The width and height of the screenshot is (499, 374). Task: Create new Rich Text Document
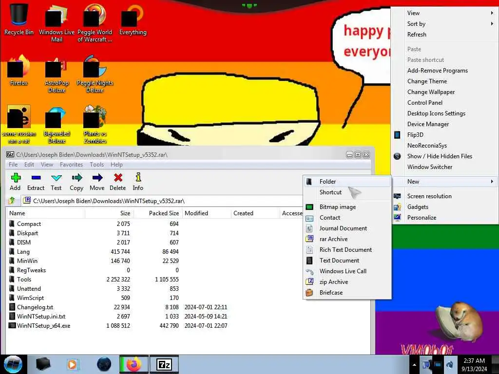coord(347,250)
